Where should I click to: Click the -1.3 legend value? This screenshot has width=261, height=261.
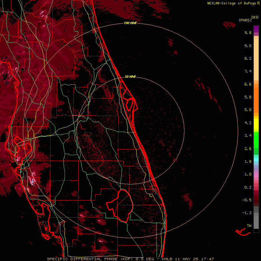(x=247, y=213)
